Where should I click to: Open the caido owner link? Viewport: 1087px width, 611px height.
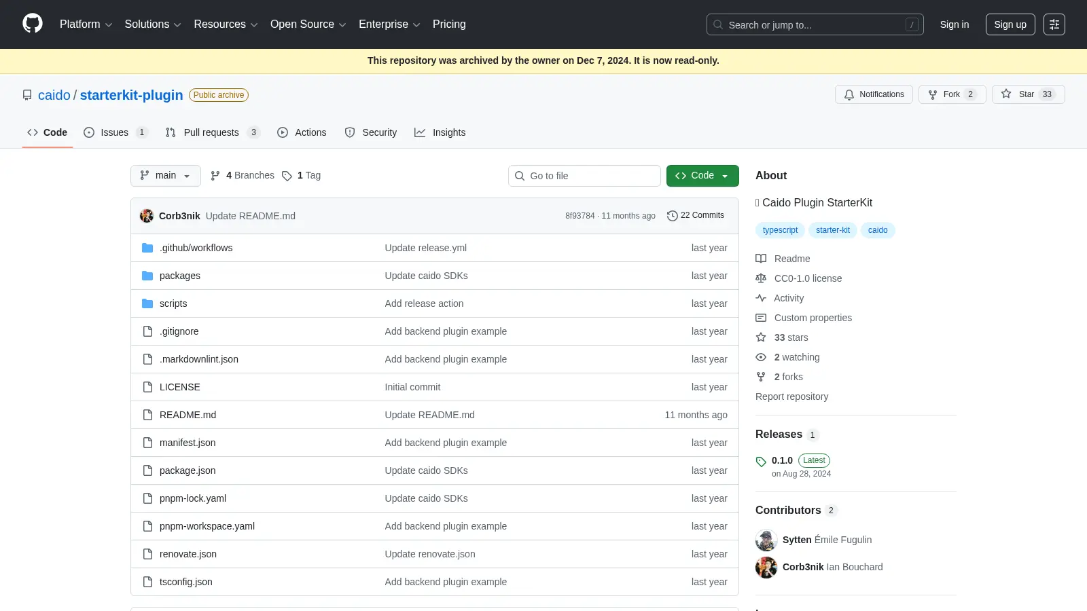click(x=54, y=95)
